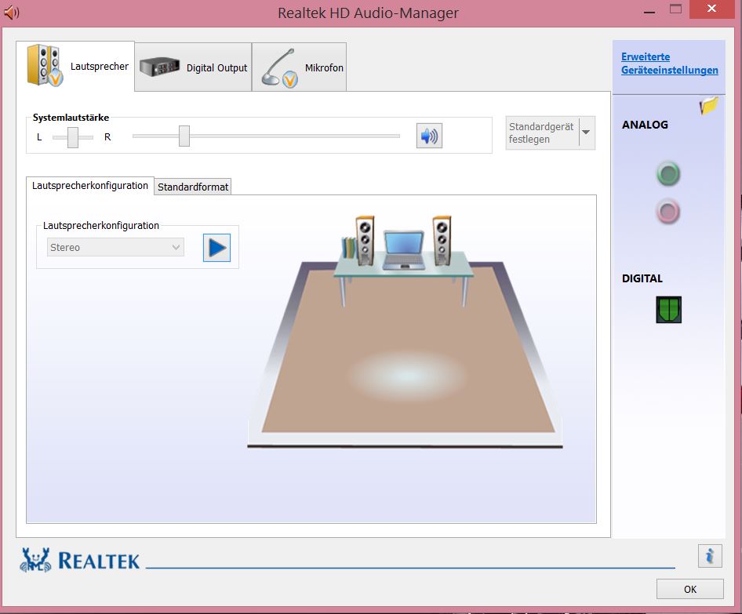The image size is (742, 614).
Task: Click the Mikrofon microphone icon
Action: [x=280, y=68]
